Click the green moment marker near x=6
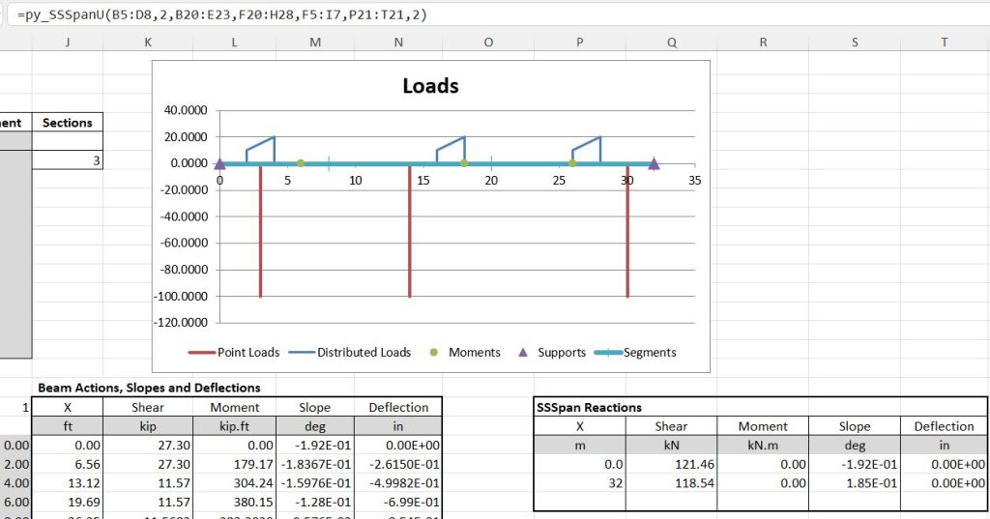This screenshot has width=990, height=519. [x=301, y=163]
